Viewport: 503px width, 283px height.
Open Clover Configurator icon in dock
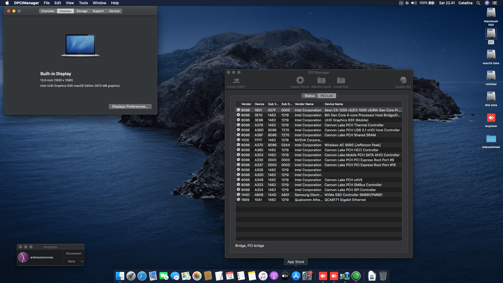point(356,276)
